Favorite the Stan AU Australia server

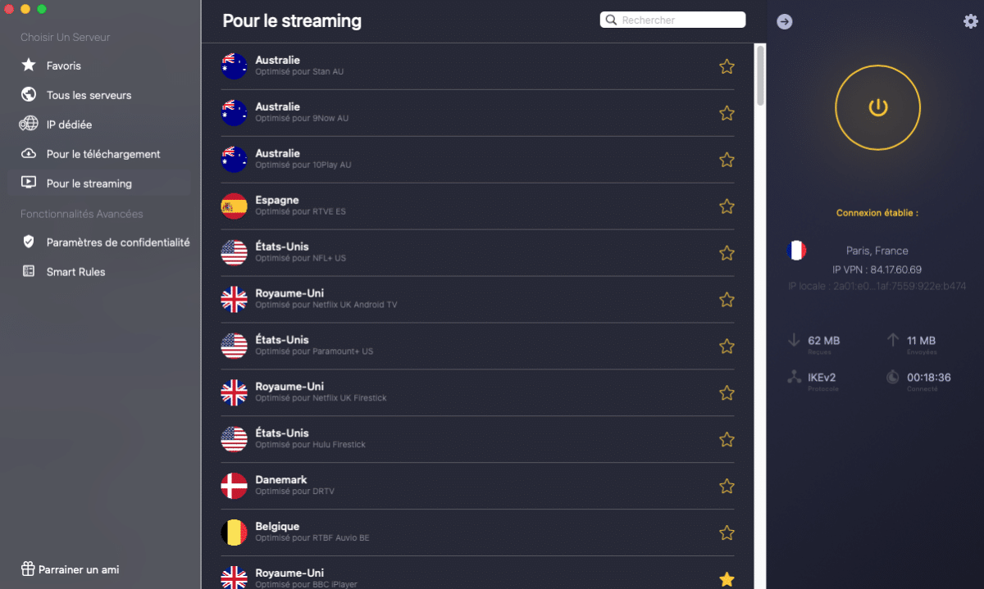(727, 66)
